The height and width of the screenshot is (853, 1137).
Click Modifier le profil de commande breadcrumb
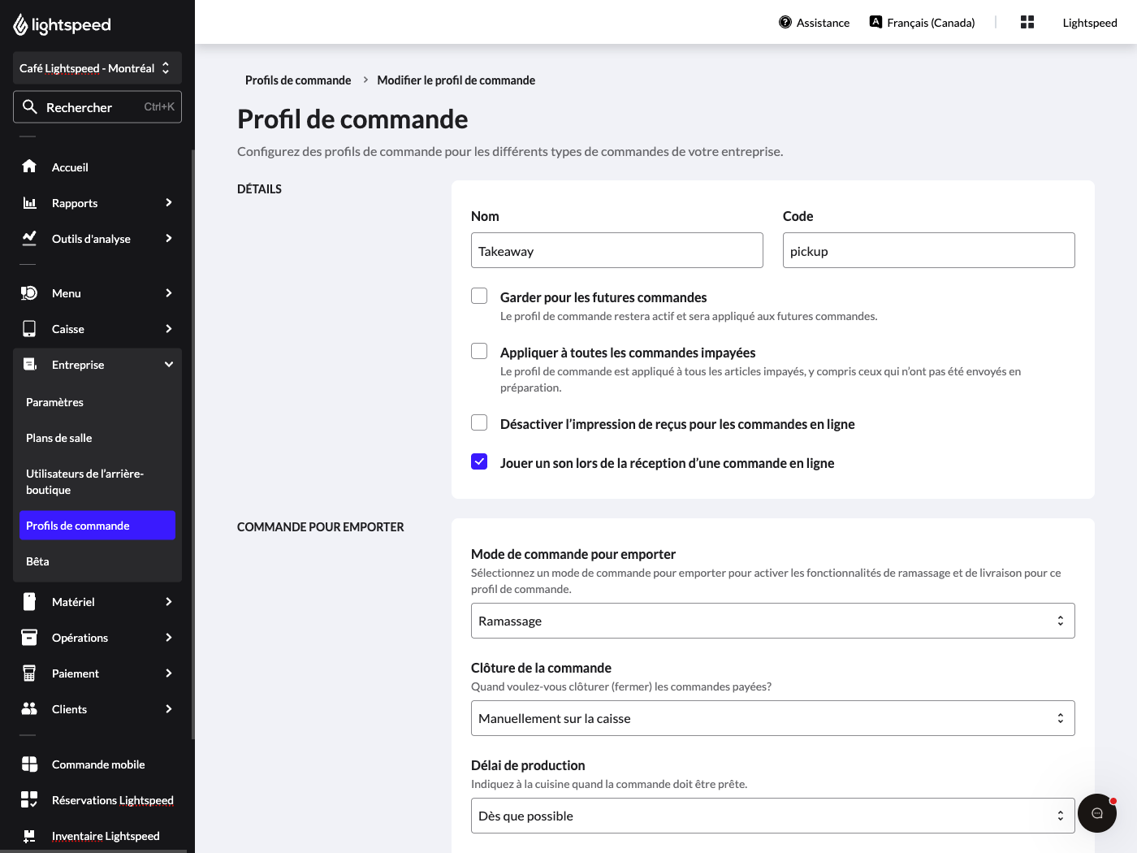coord(456,80)
